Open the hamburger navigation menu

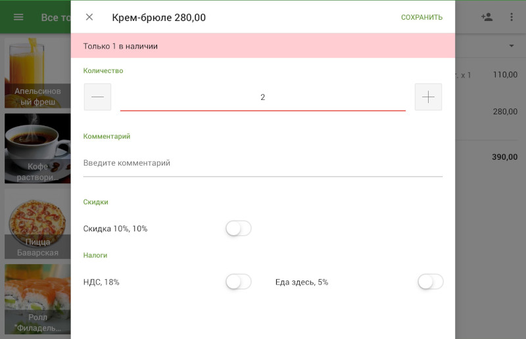(x=18, y=17)
